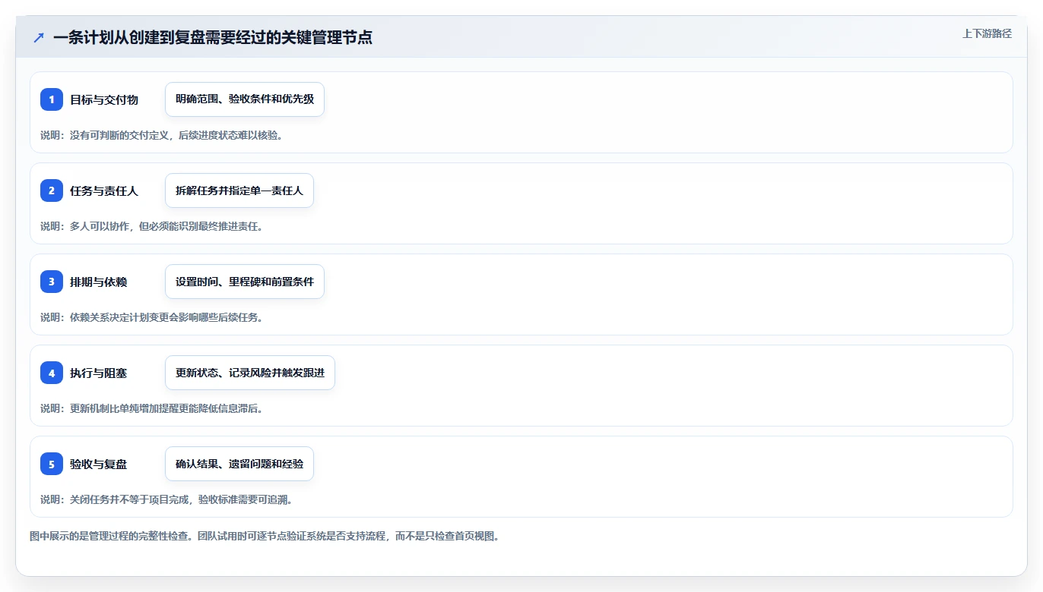Click the 上下游路径 label in the header

(x=987, y=33)
